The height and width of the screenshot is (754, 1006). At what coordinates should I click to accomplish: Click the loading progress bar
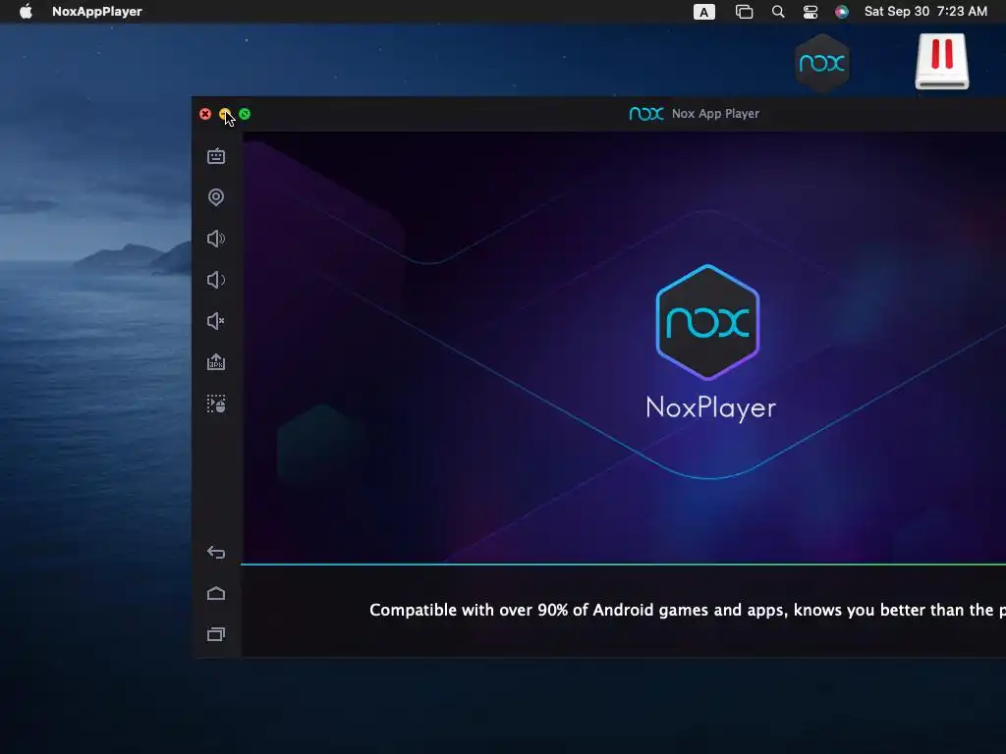click(x=623, y=565)
